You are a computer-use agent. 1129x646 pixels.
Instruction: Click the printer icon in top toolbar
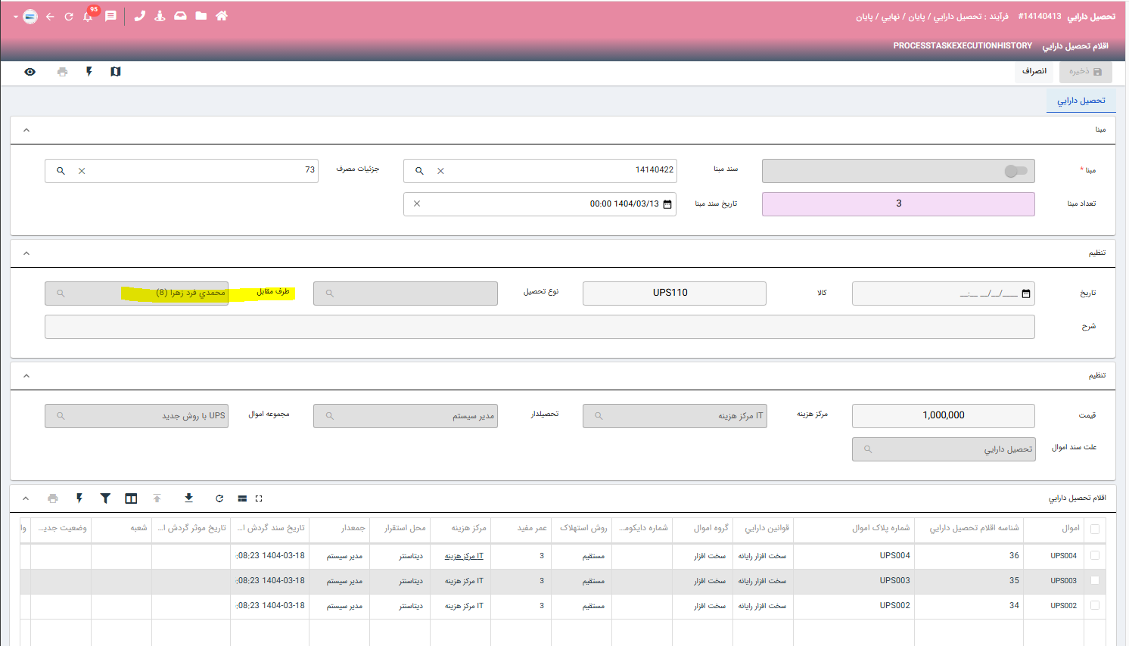(62, 72)
